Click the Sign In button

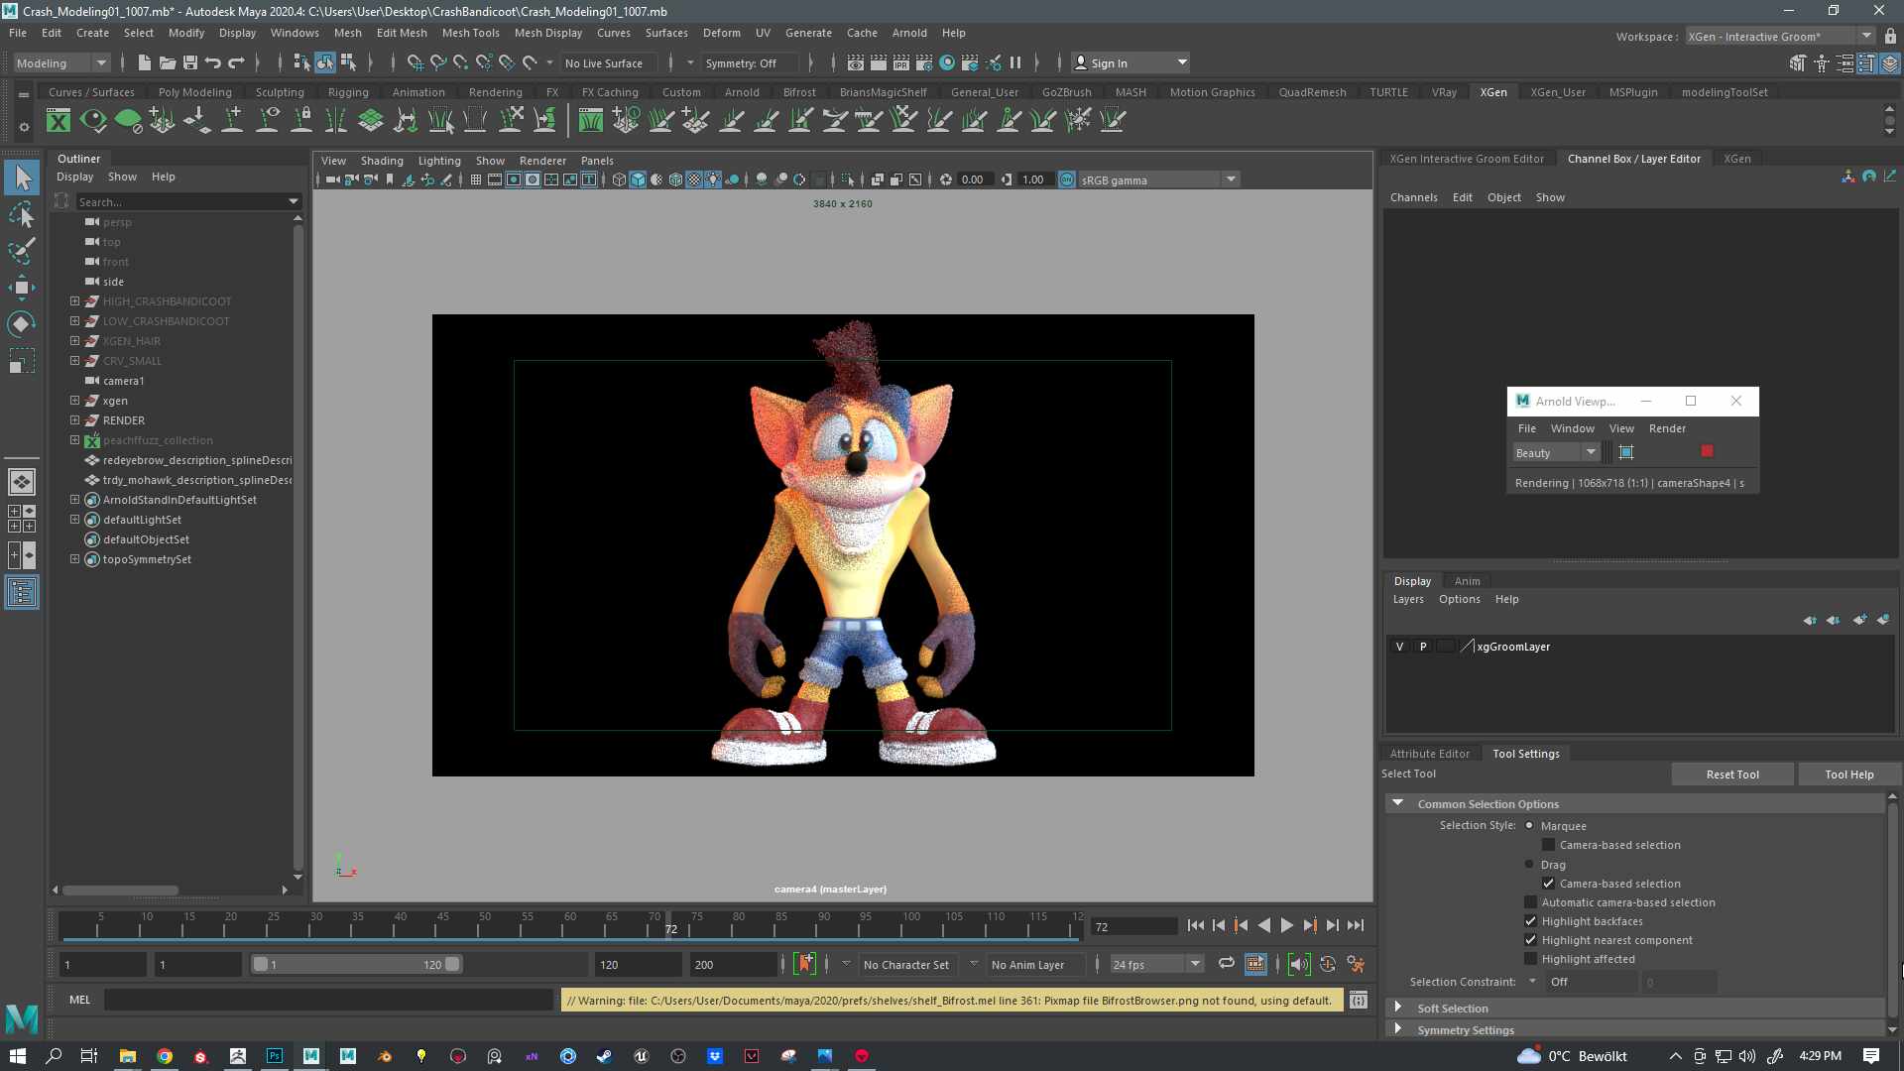(1131, 62)
